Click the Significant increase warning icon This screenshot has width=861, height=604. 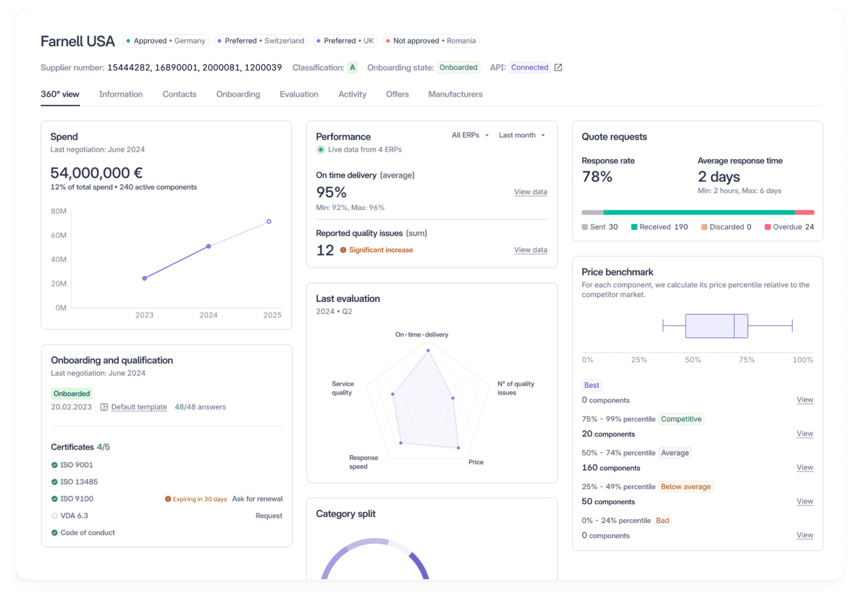coord(343,250)
